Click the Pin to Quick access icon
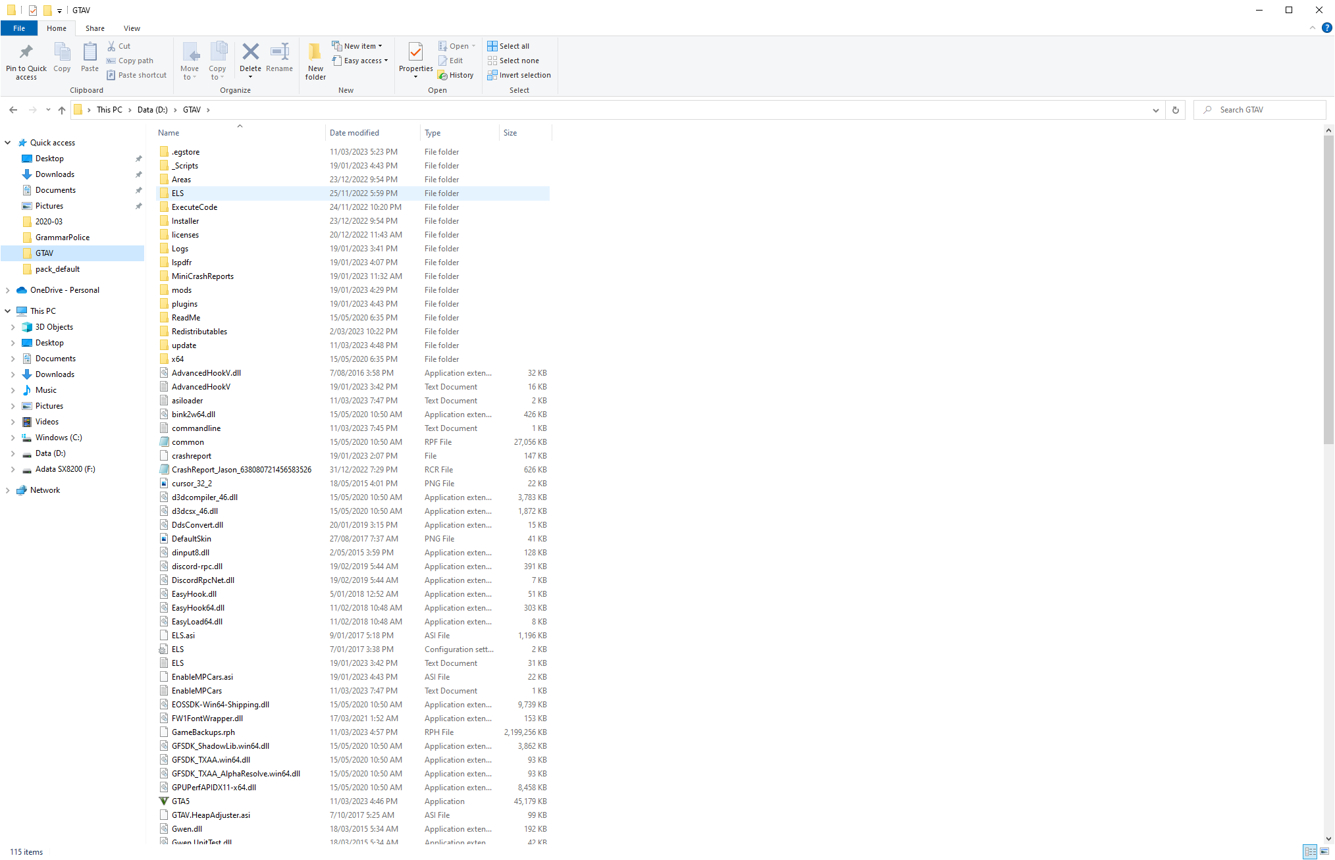This screenshot has height=860, width=1335. 26,53
